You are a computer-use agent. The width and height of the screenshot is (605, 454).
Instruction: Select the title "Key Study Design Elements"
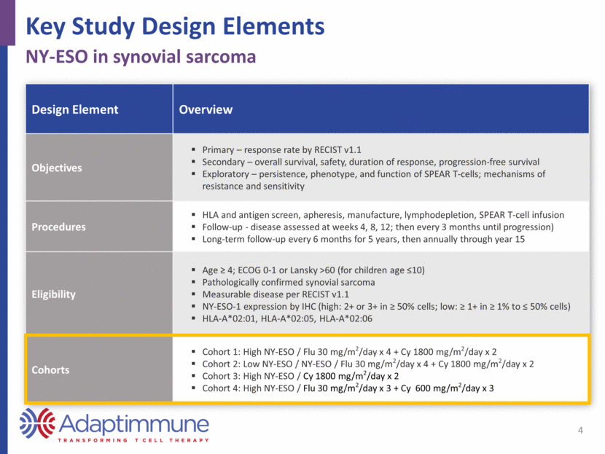click(x=175, y=27)
